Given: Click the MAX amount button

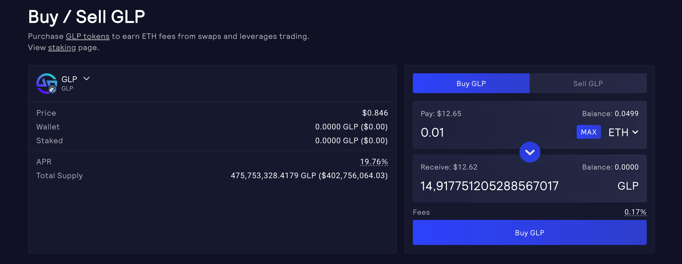Looking at the screenshot, I should pos(588,132).
